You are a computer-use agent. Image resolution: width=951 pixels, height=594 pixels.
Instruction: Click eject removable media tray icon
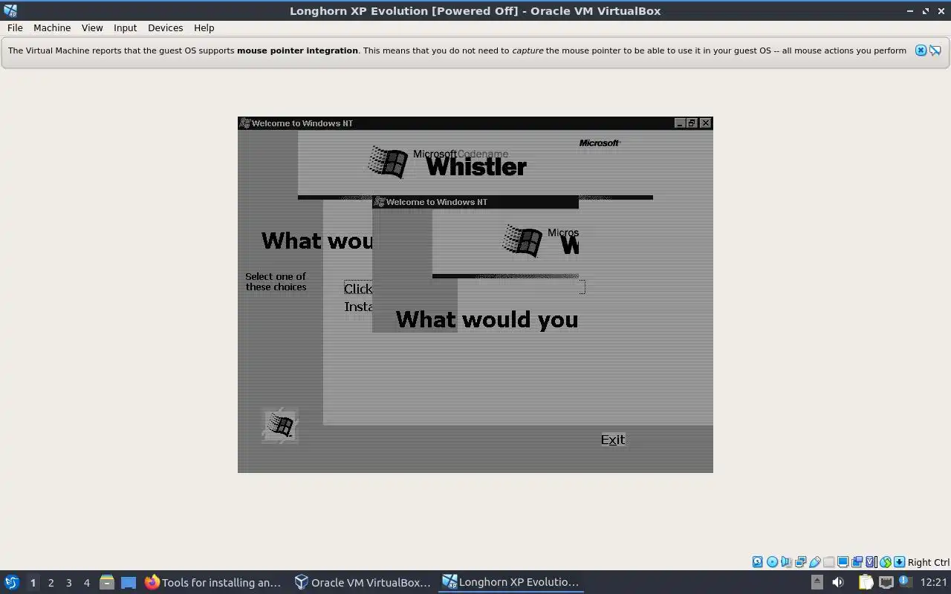coord(817,582)
